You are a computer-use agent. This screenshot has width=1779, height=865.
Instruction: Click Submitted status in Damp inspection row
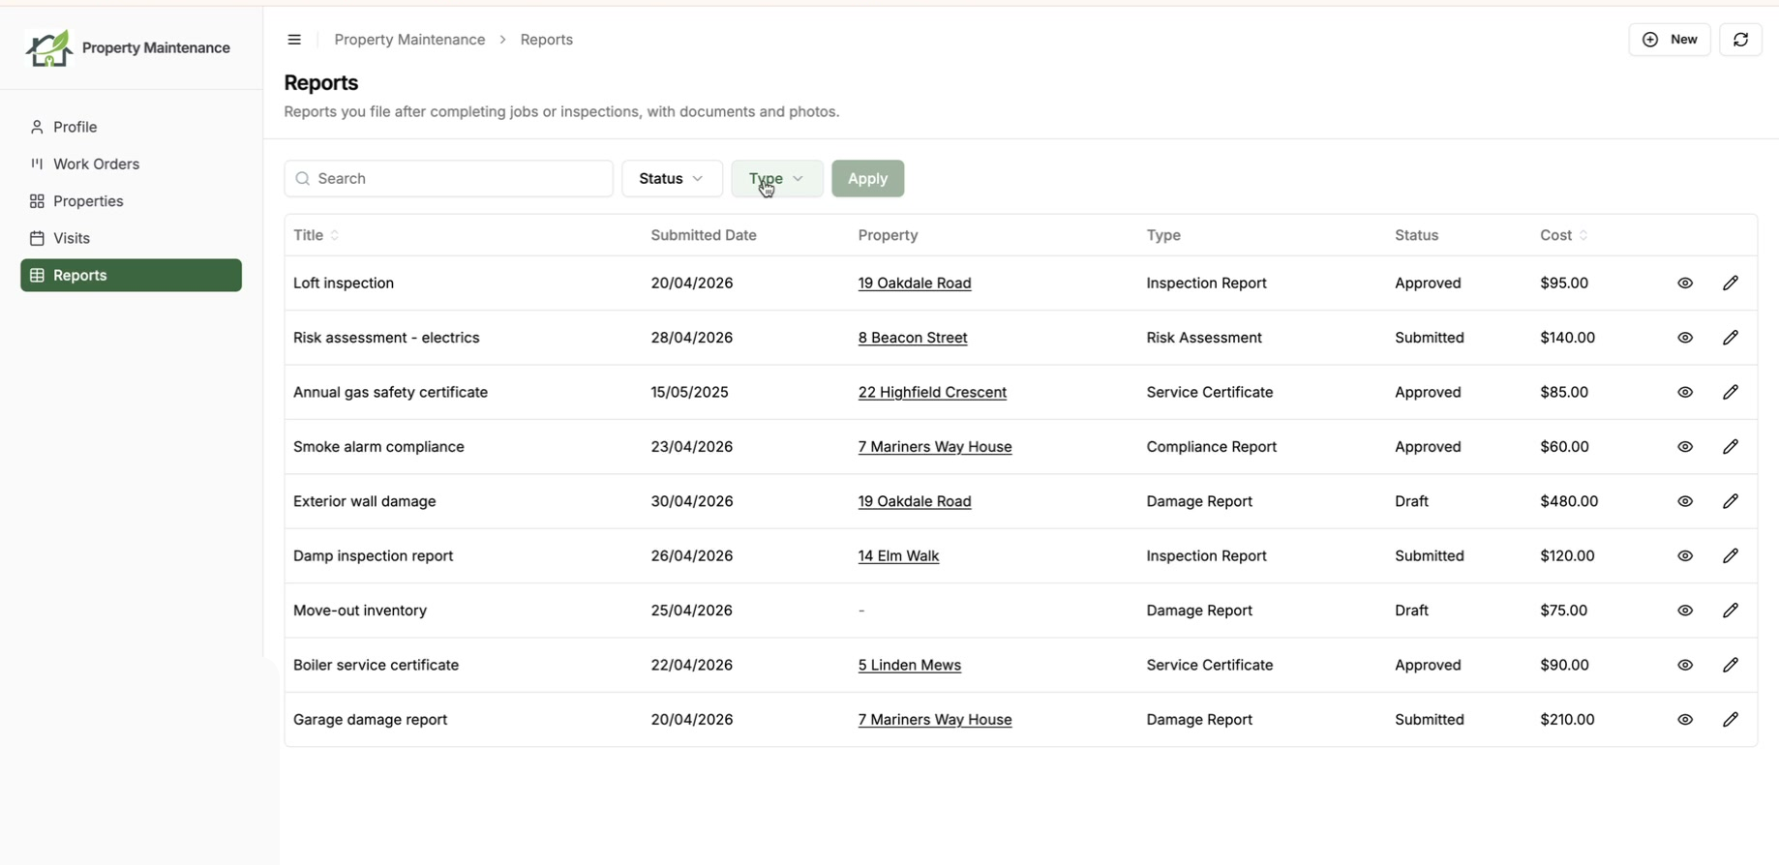coord(1429,556)
